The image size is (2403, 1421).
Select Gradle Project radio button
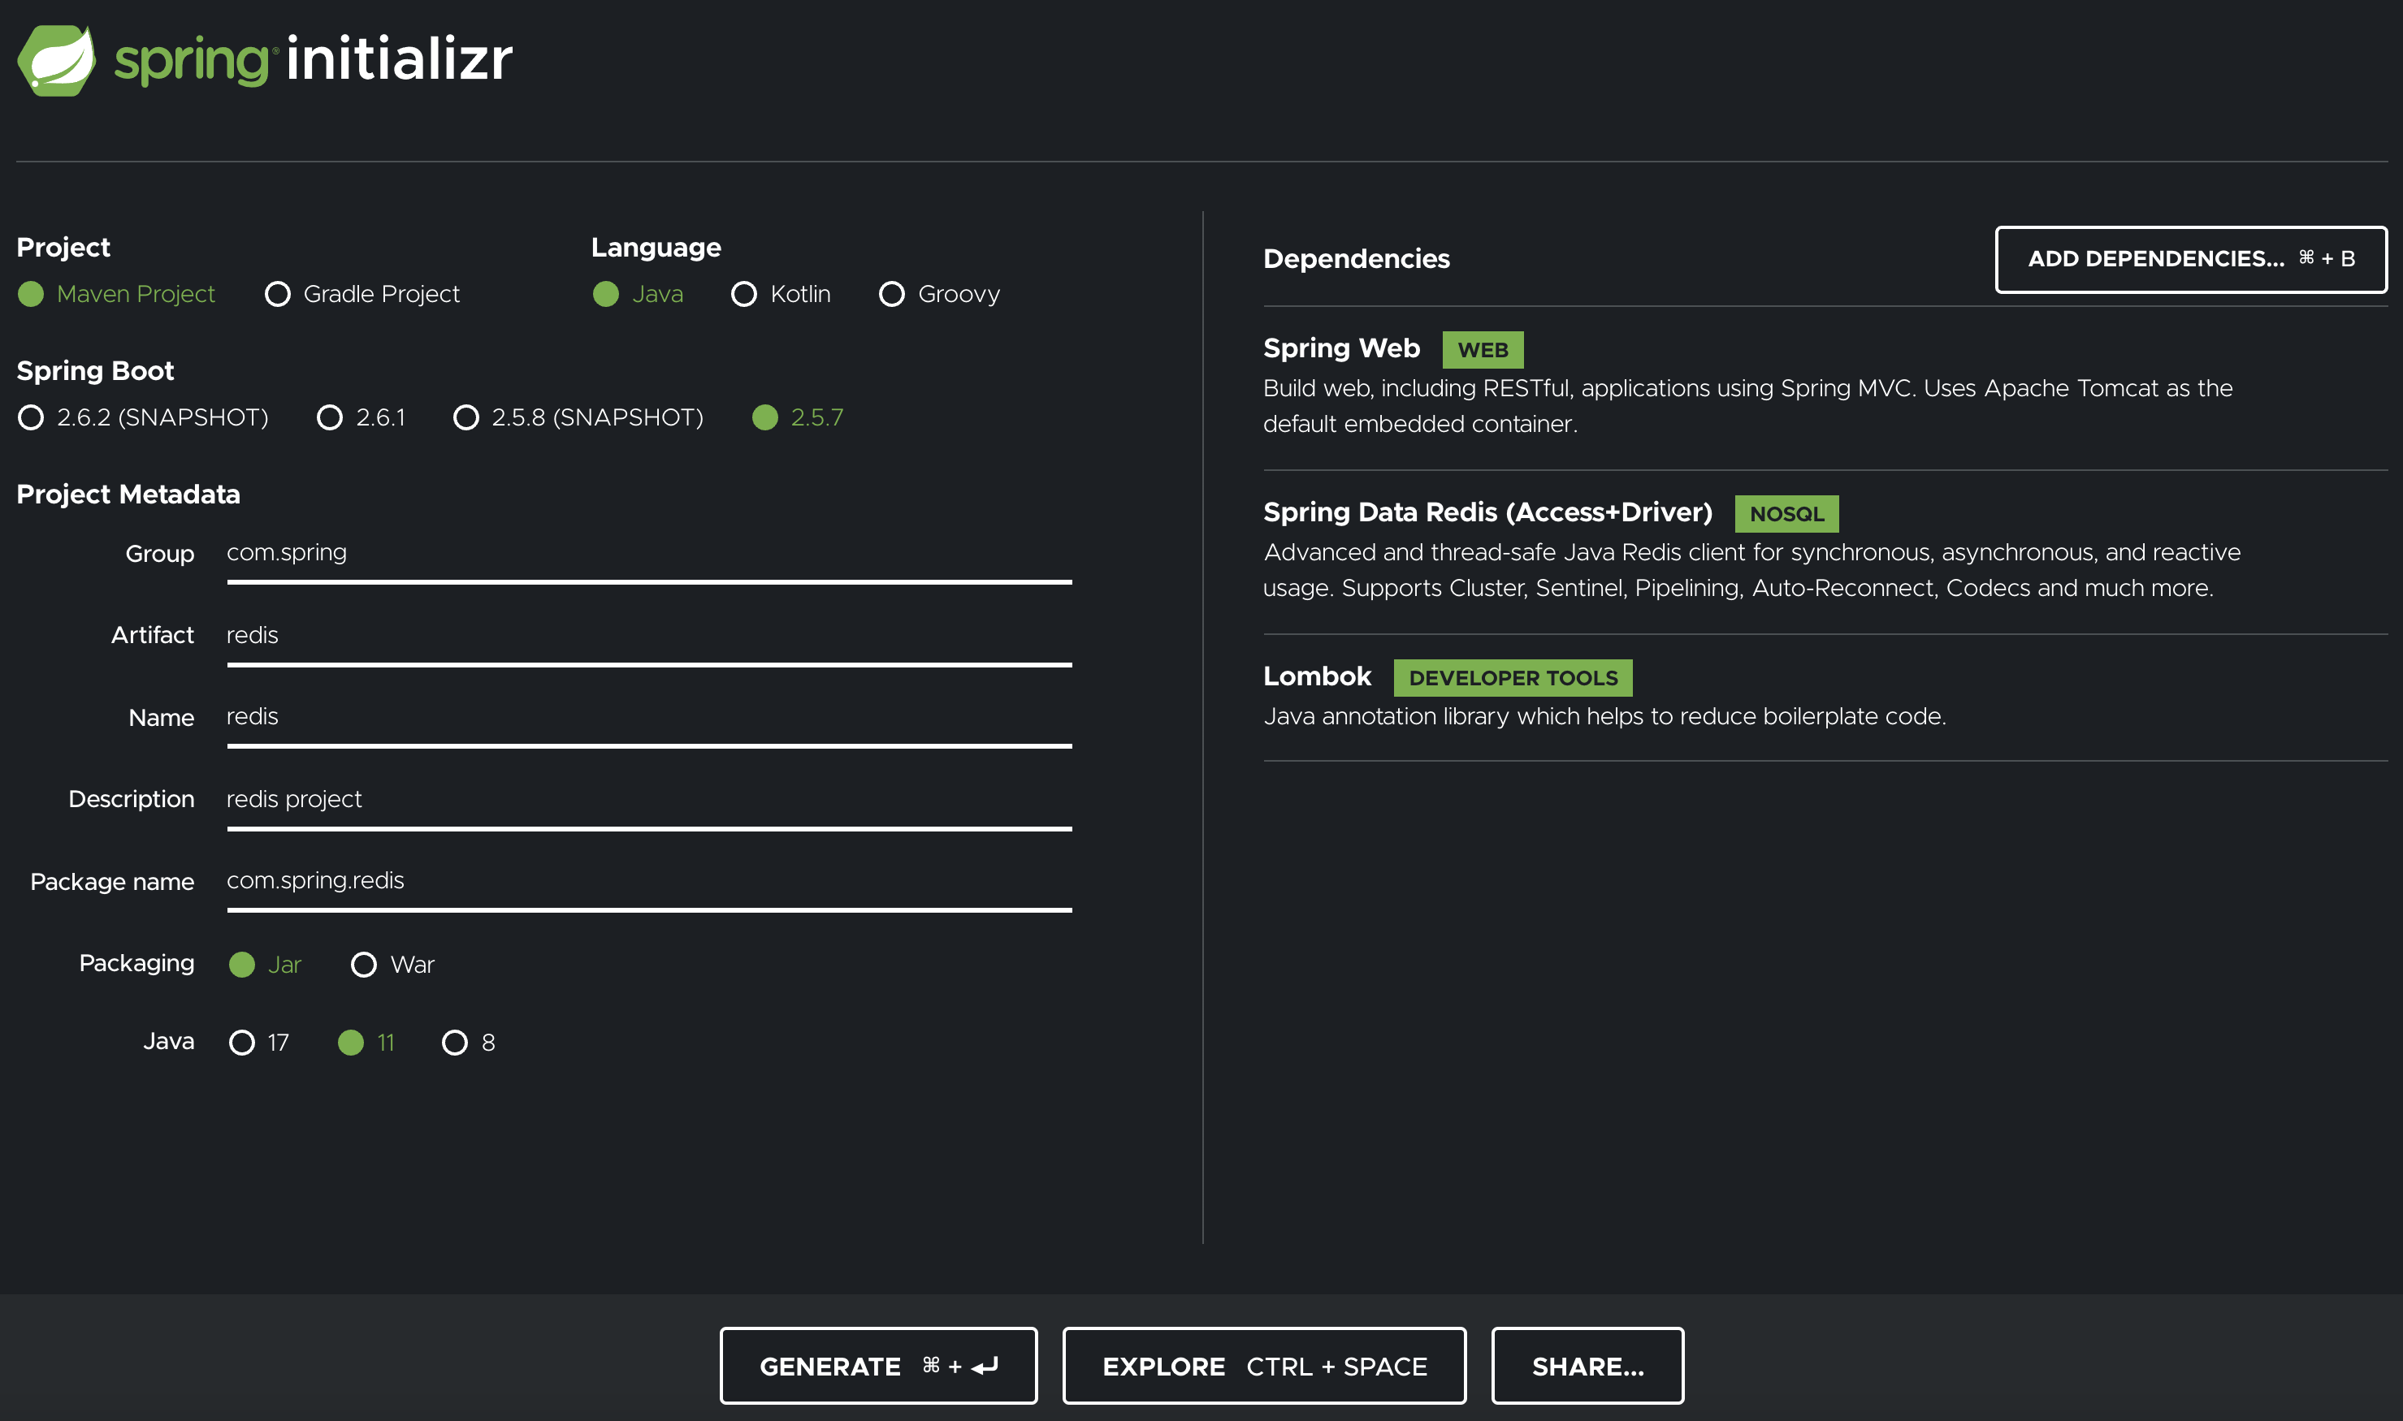click(x=278, y=294)
